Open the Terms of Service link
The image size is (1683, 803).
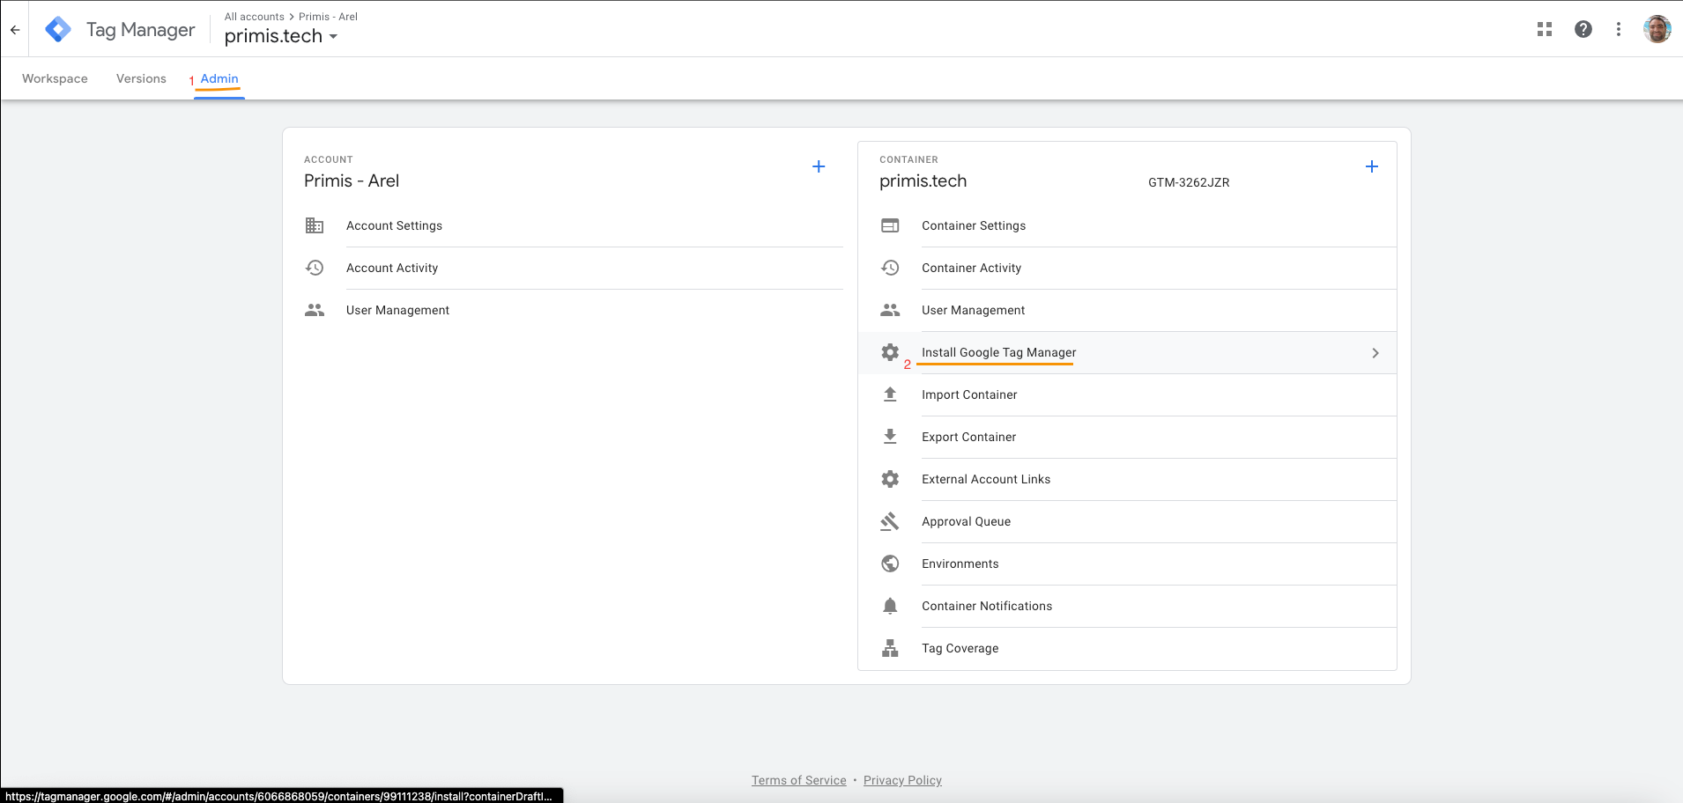[x=799, y=780]
